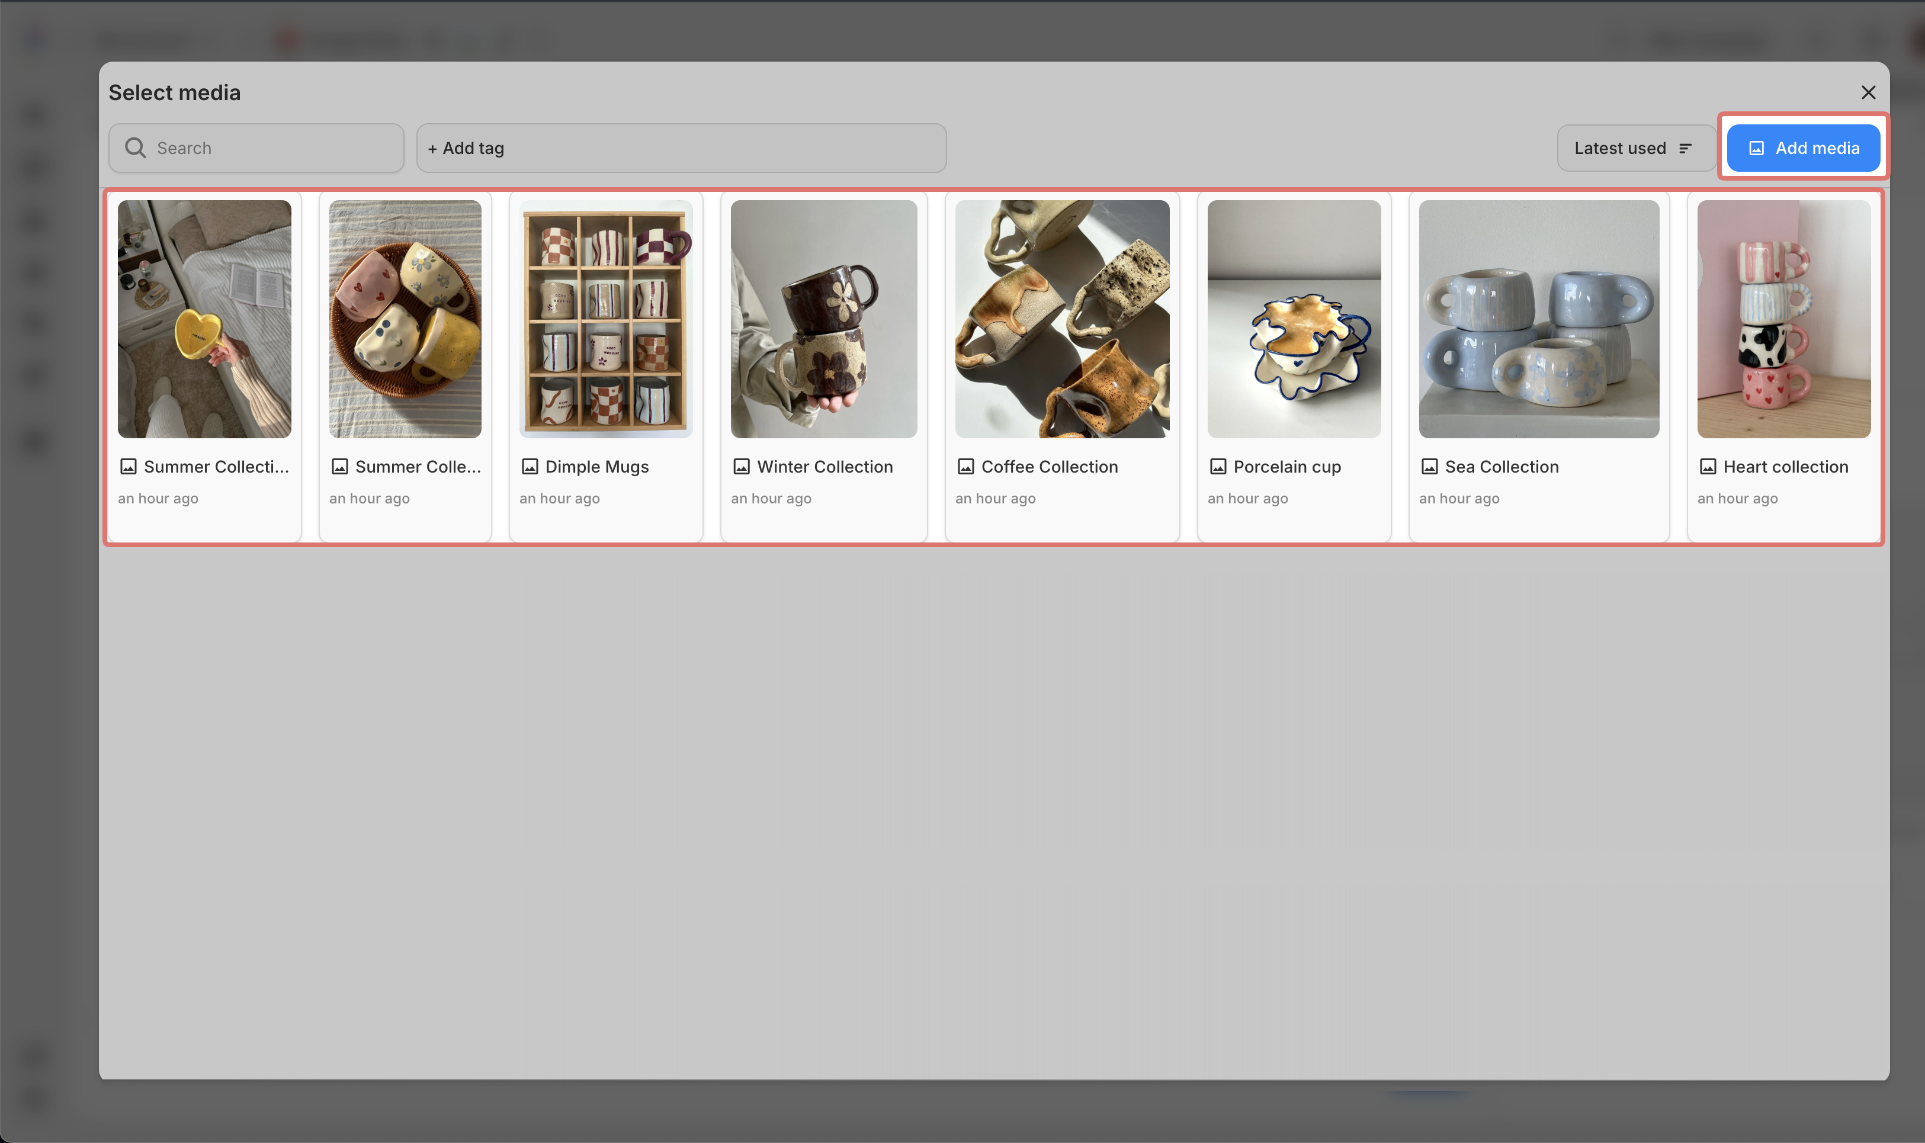Viewport: 1925px width, 1143px height.
Task: Click sort lines icon in Latest used
Action: (1686, 148)
